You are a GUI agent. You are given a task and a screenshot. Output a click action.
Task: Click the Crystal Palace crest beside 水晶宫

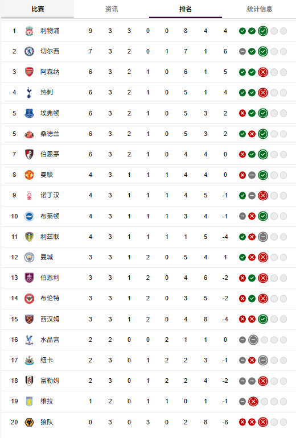click(29, 340)
